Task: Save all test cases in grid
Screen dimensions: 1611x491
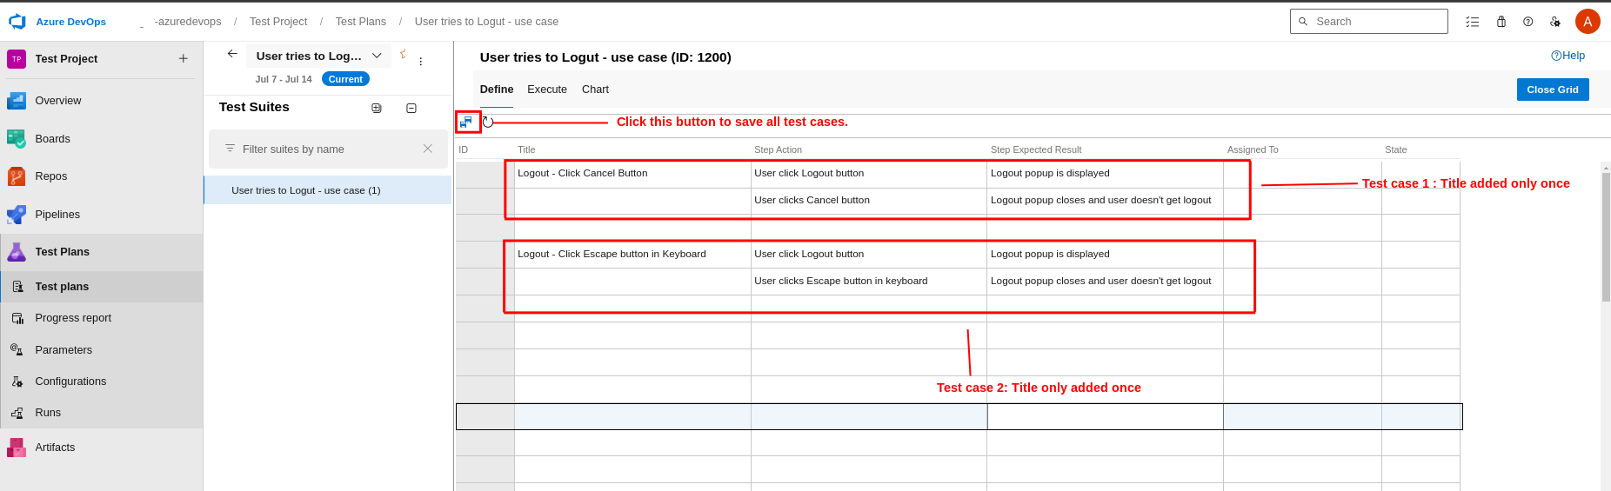Action: pos(466,123)
